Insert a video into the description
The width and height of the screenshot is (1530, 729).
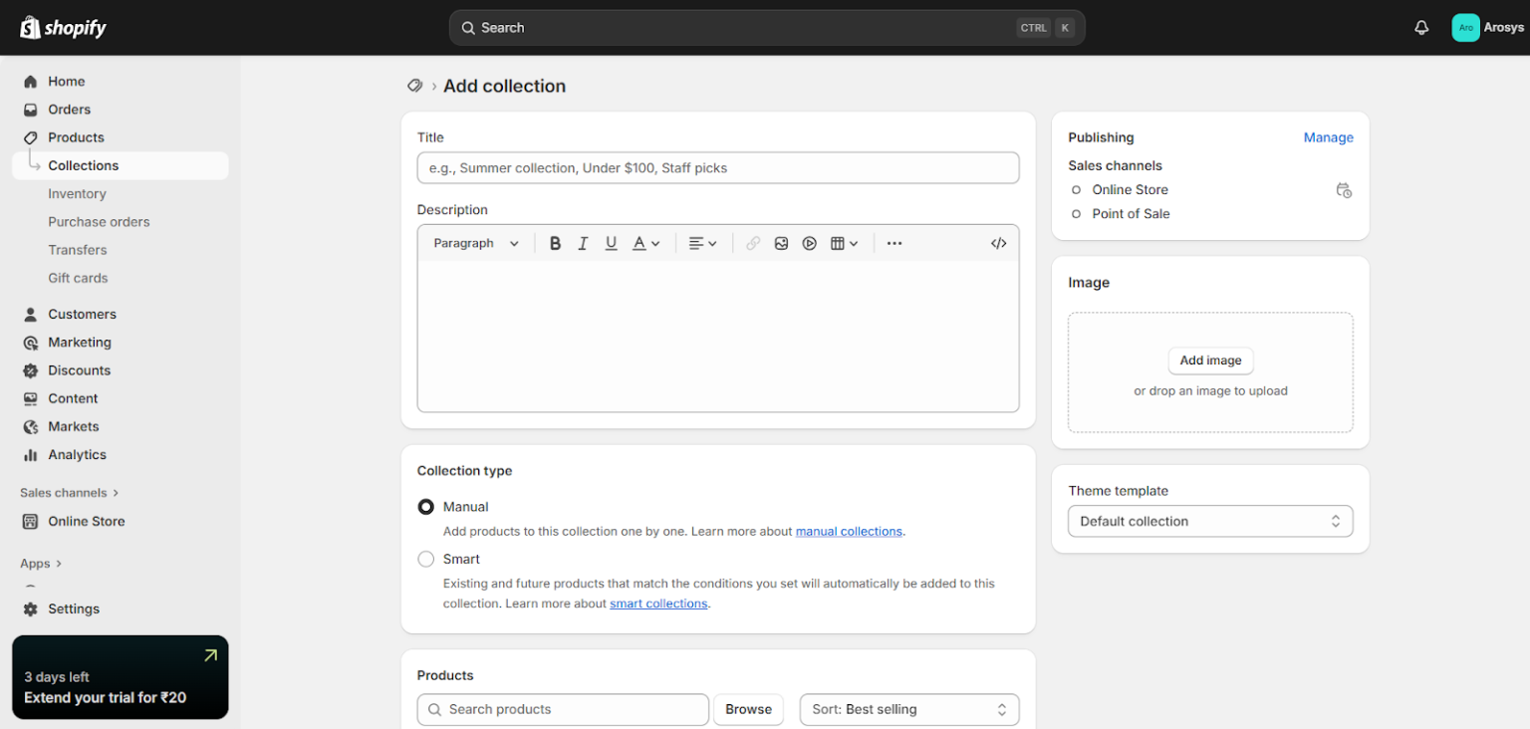pos(809,243)
